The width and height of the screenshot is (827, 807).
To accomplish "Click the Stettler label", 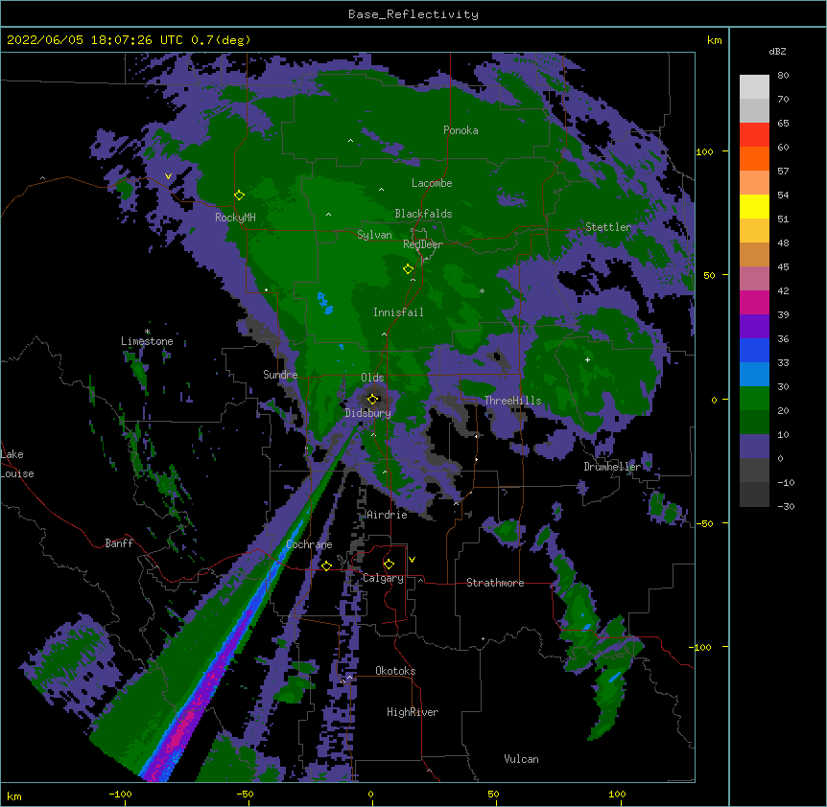I will coord(608,227).
